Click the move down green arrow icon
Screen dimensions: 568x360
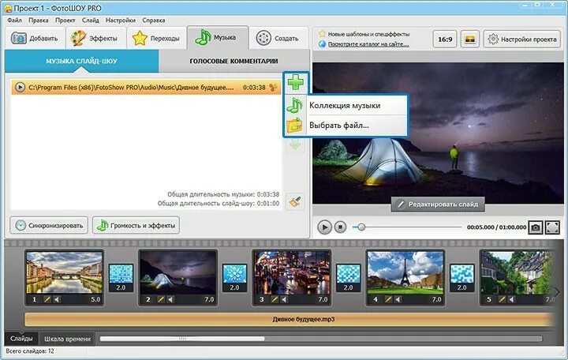click(x=295, y=145)
